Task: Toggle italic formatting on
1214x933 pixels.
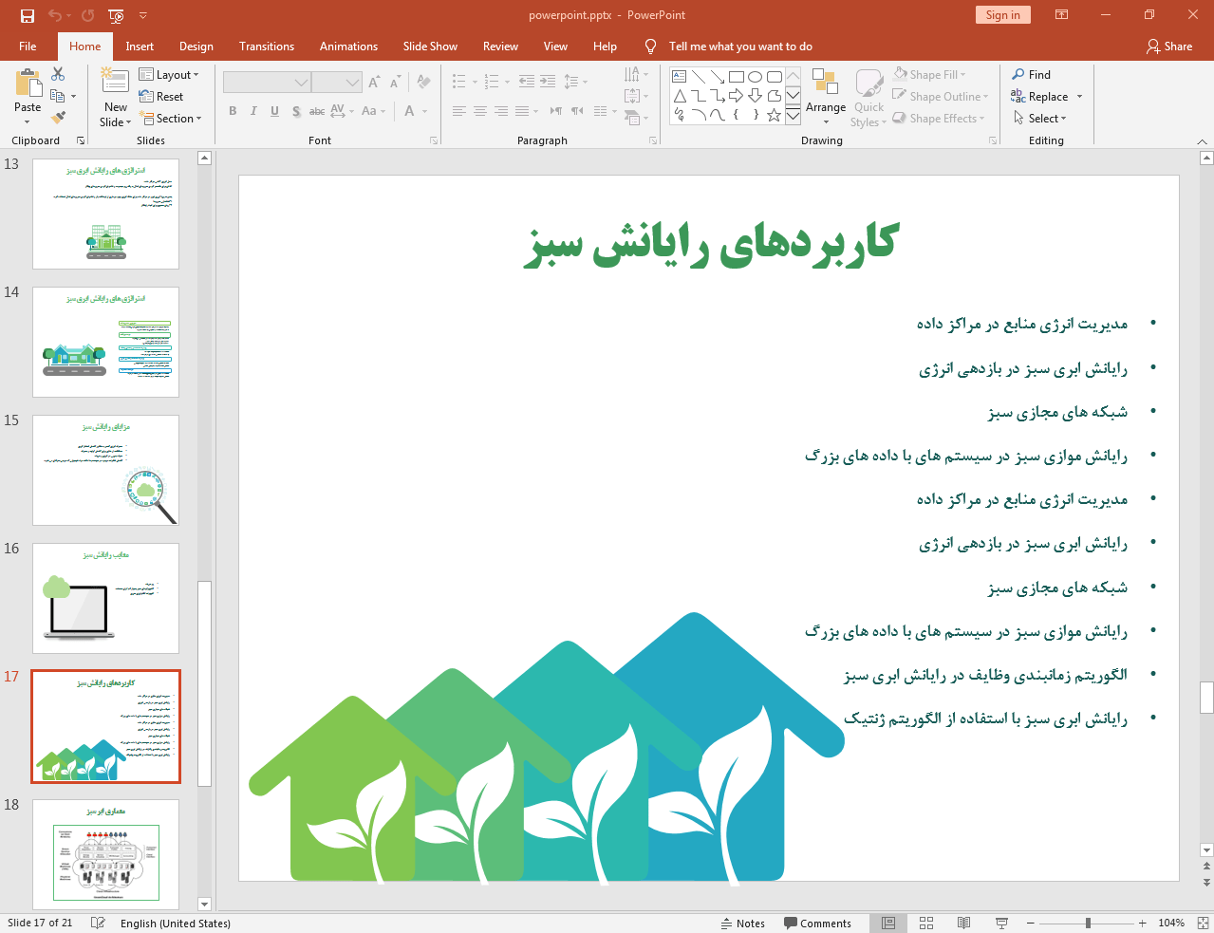Action: (x=252, y=111)
